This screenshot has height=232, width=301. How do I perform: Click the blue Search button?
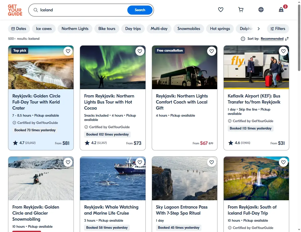140,10
